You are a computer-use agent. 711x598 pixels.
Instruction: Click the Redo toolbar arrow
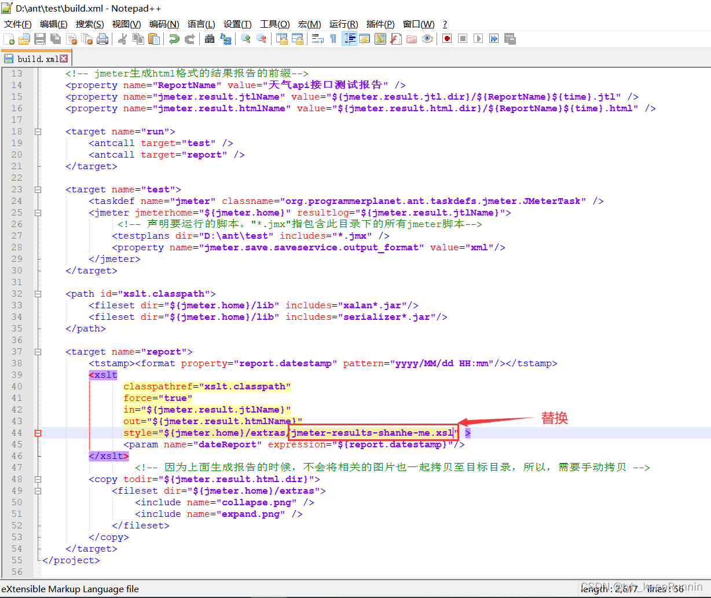pos(189,39)
